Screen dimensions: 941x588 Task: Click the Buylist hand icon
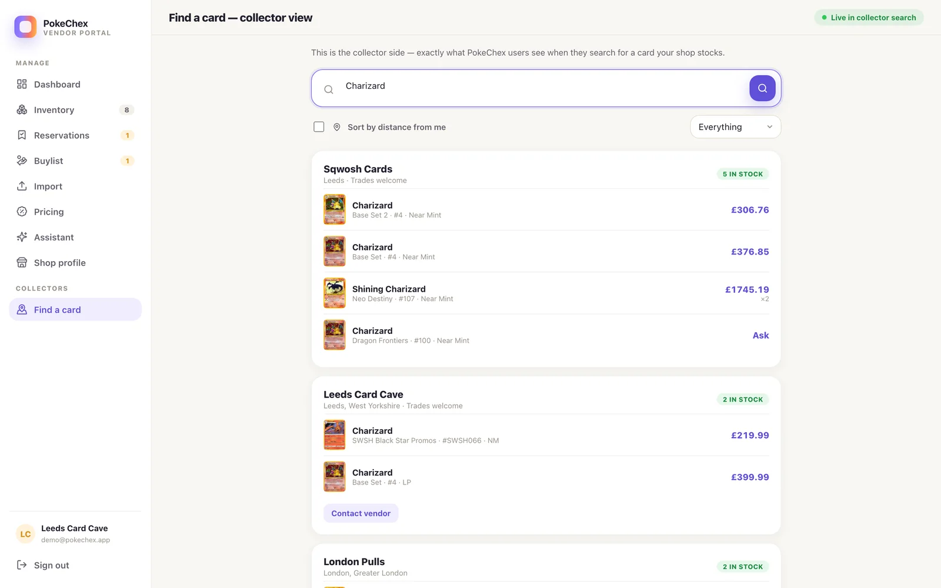pos(22,161)
